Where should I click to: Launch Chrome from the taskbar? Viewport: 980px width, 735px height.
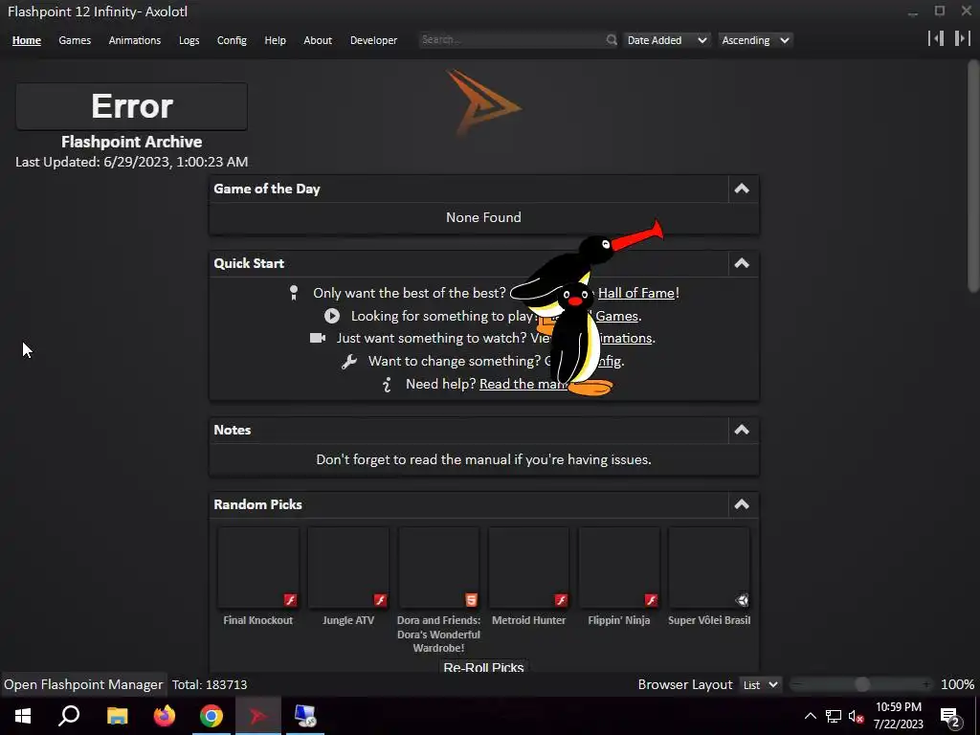click(x=212, y=716)
